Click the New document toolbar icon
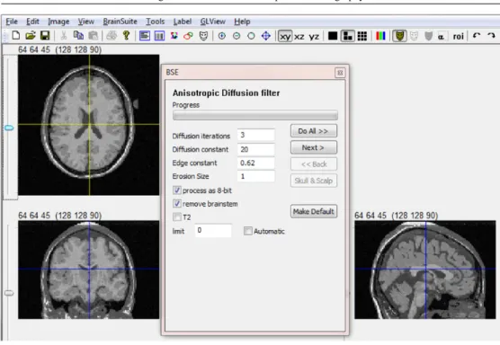 (15, 35)
